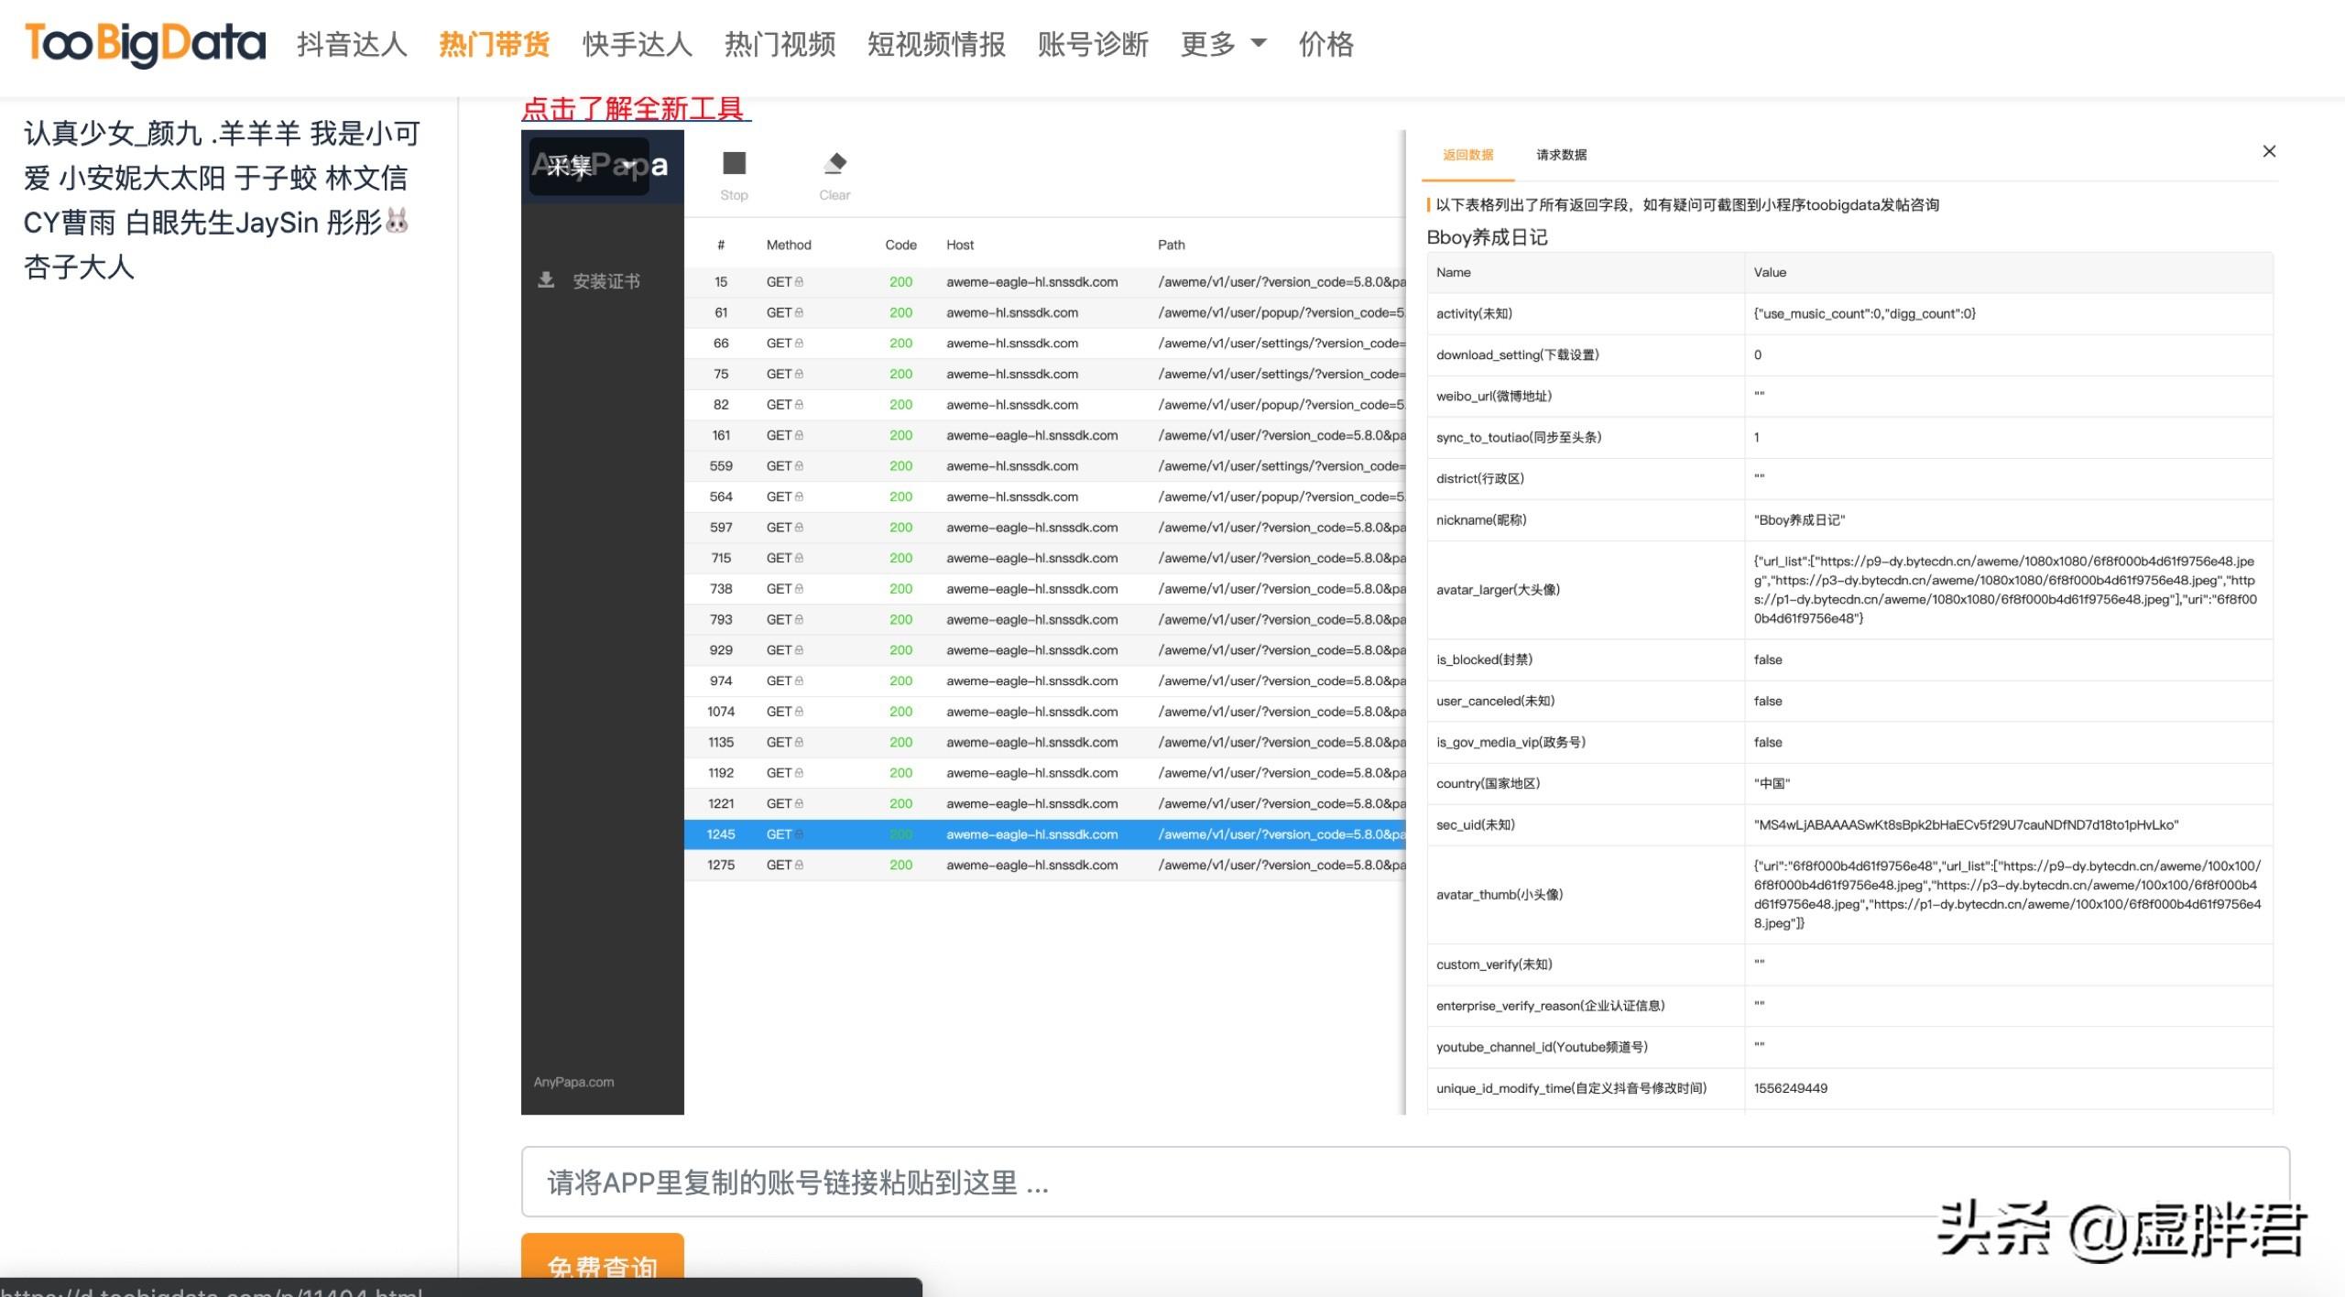Select request row number 715
Viewport: 2345px width, 1297px height.
click(x=1044, y=558)
